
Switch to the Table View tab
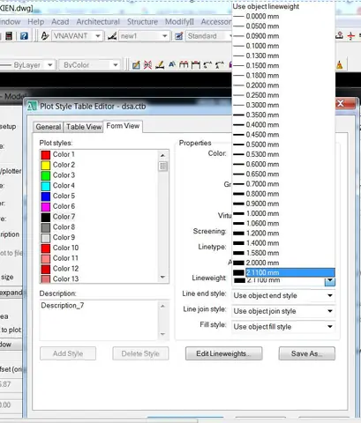click(x=84, y=127)
